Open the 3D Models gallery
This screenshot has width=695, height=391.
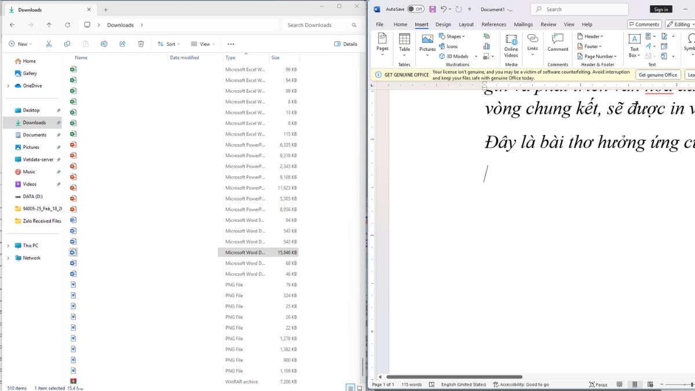[x=454, y=56]
